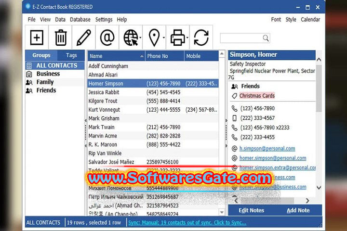The height and width of the screenshot is (231, 347).
Task: Click the Family group people icon
Action: (x=29, y=82)
